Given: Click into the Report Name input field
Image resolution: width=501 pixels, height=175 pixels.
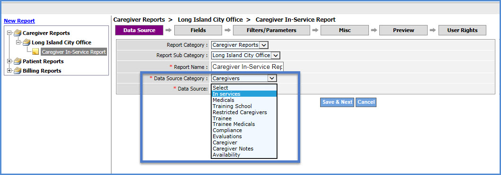Looking at the screenshot, I should click(247, 67).
